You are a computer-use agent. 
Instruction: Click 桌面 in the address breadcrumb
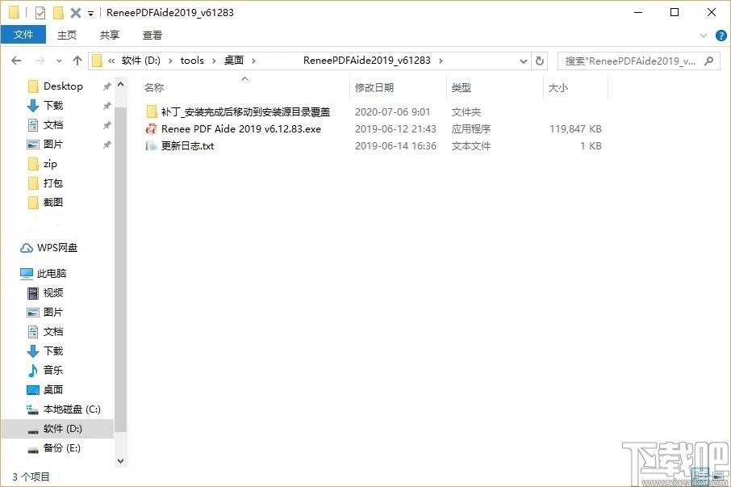point(234,61)
